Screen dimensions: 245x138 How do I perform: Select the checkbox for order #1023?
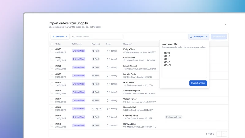[52, 51]
